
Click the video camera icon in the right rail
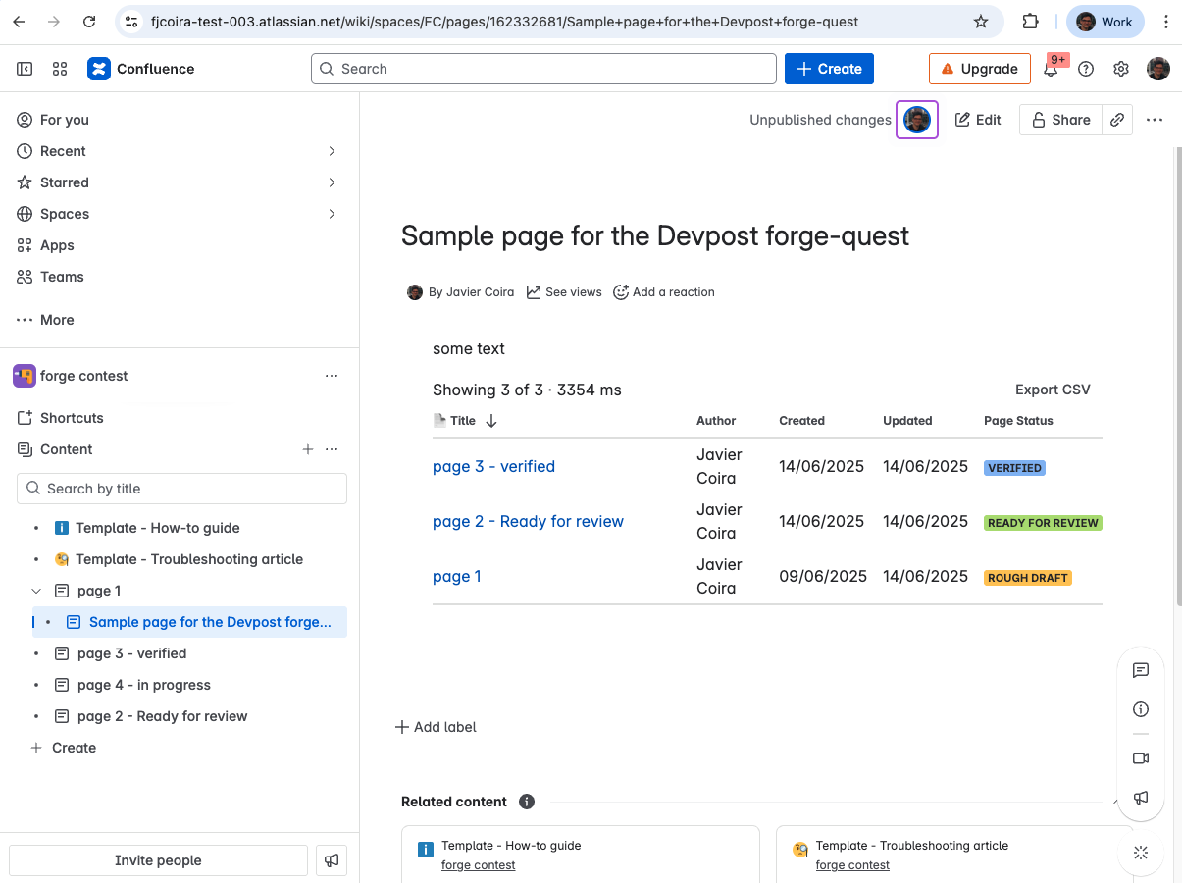(x=1141, y=758)
